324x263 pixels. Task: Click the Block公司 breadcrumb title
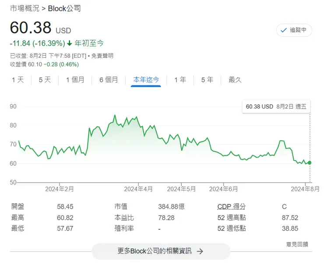click(64, 8)
